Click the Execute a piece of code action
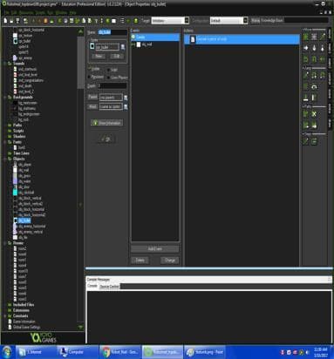The width and height of the screenshot is (334, 359). click(x=242, y=39)
